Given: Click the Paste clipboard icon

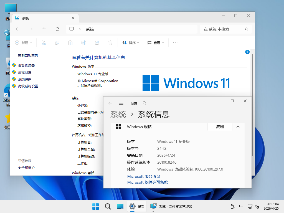Looking at the screenshot, I should [x=70, y=43].
